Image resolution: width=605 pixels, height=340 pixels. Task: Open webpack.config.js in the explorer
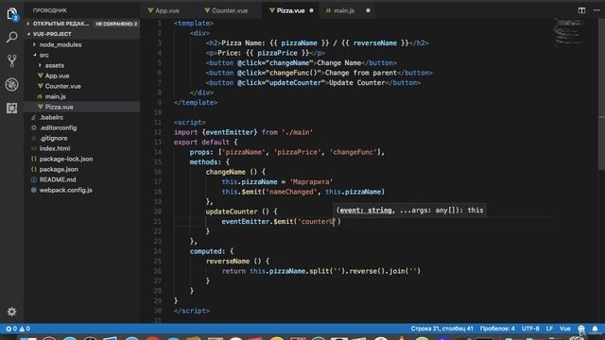[x=65, y=190]
